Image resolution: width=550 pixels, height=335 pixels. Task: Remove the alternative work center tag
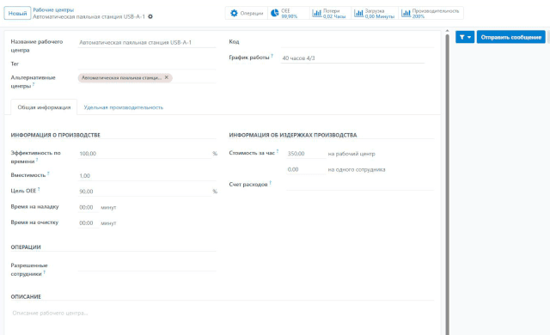(x=167, y=77)
